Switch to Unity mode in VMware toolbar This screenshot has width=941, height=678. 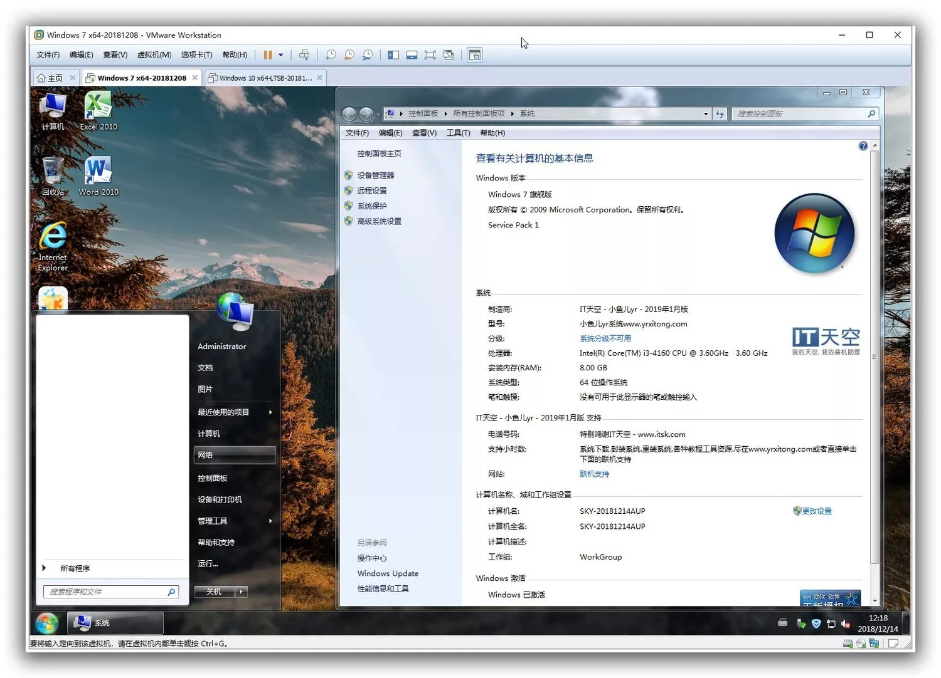(449, 55)
